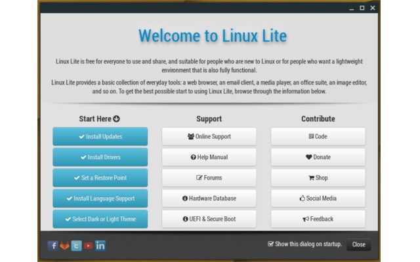Viewport: 420px width, 262px height.
Task: Close the welcome dialog with Close button
Action: [359, 244]
